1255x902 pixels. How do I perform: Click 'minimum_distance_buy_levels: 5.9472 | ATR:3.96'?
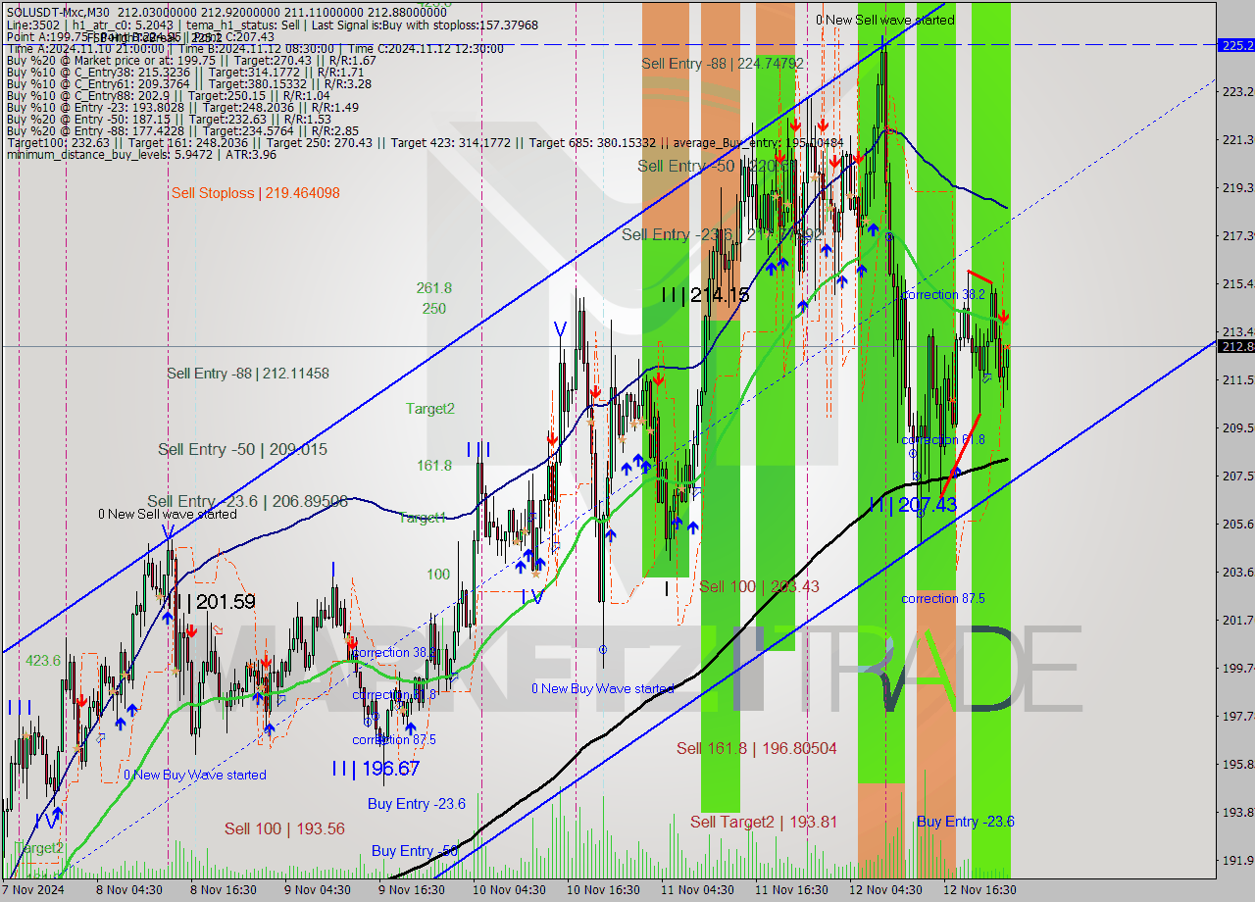point(142,154)
